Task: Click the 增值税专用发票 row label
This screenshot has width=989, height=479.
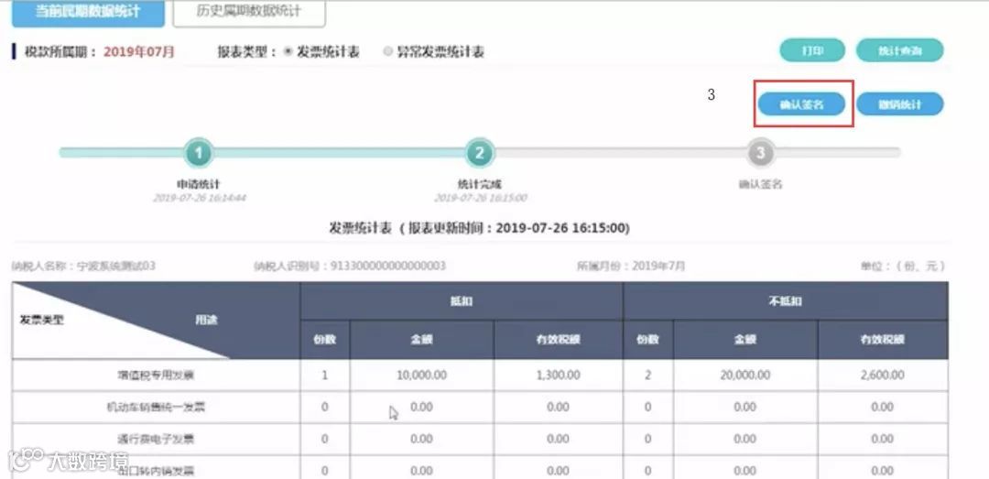Action: (156, 376)
